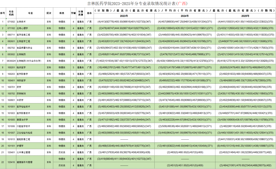Select the 科类 column header
This screenshot has height=169, width=276.
(62, 13)
